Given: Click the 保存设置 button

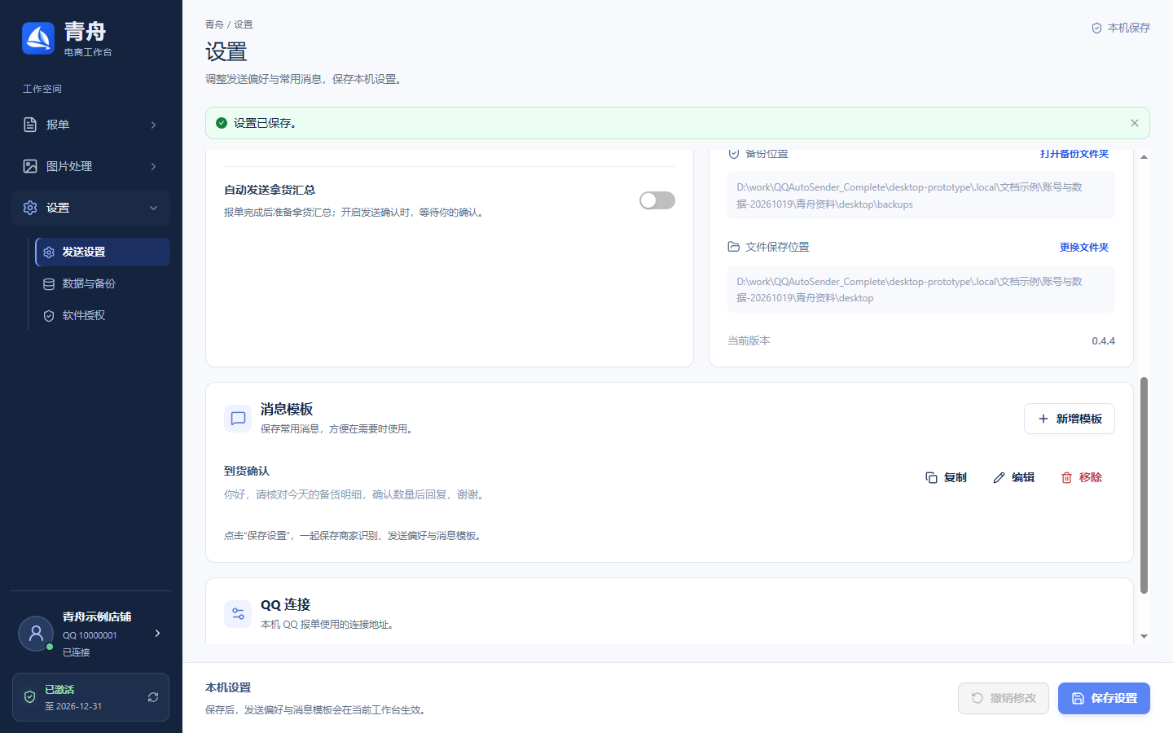Looking at the screenshot, I should click(1104, 698).
